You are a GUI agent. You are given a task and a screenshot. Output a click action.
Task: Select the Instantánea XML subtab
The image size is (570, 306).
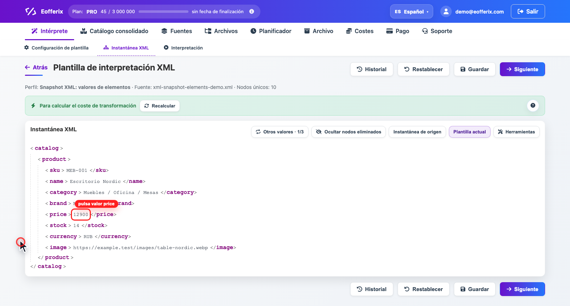click(x=126, y=48)
